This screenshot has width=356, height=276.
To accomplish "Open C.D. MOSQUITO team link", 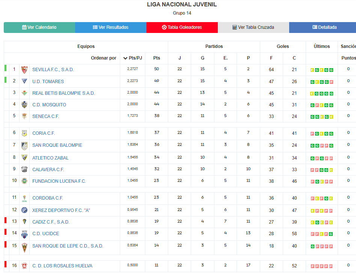I will 49,105.
